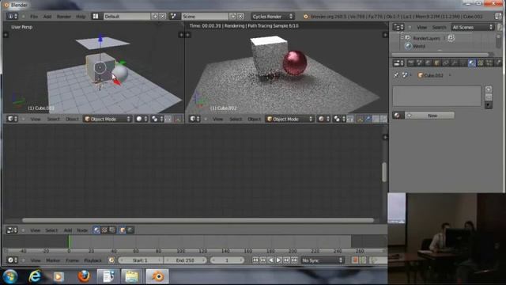
Task: Open pivot point selector in left viewport
Action: click(x=157, y=119)
